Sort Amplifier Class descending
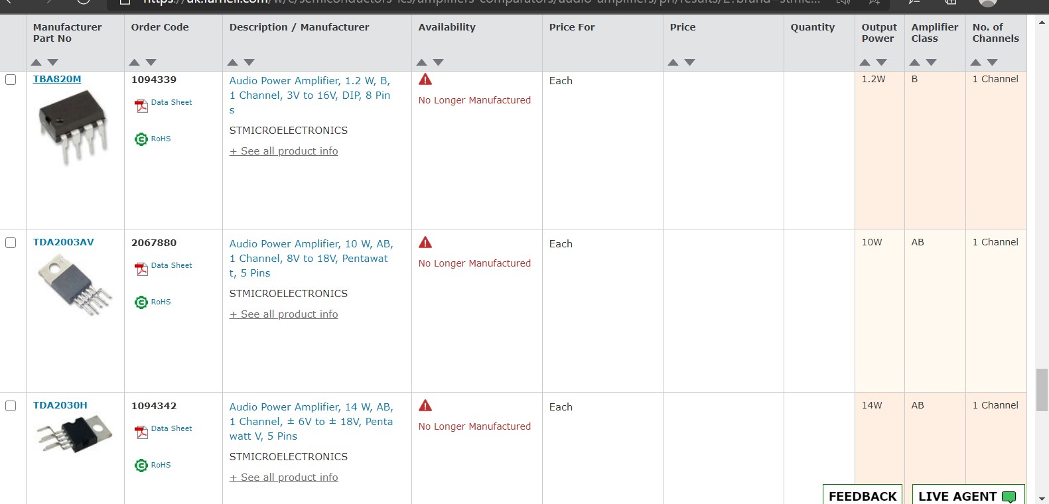This screenshot has width=1049, height=504. (932, 62)
